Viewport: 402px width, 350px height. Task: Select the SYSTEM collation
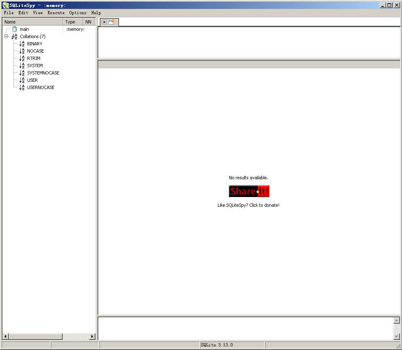tap(35, 66)
